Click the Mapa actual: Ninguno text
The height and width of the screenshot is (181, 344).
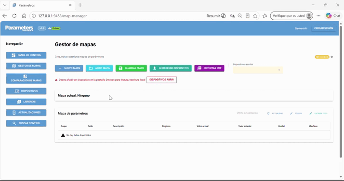74,95
